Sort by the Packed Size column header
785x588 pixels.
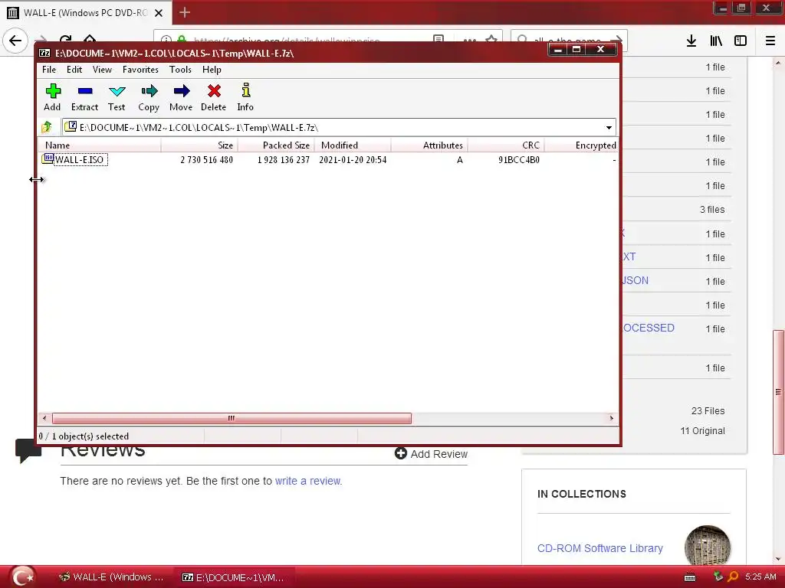pos(276,145)
